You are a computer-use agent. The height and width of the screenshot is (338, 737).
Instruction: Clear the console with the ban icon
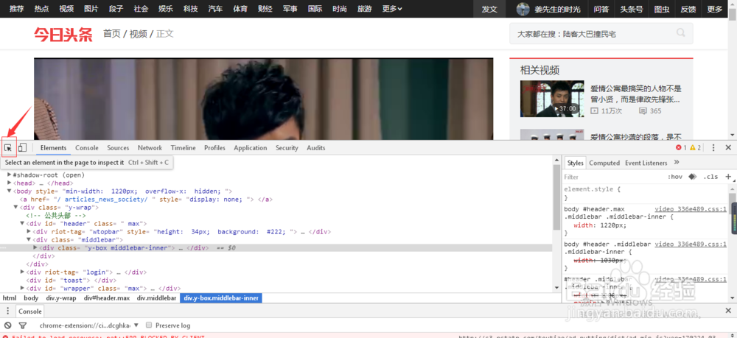click(x=7, y=325)
